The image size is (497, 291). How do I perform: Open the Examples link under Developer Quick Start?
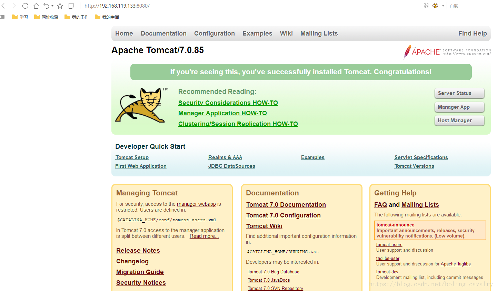pos(313,157)
